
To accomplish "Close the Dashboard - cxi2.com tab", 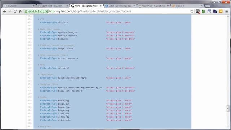I will click(x=67, y=6).
